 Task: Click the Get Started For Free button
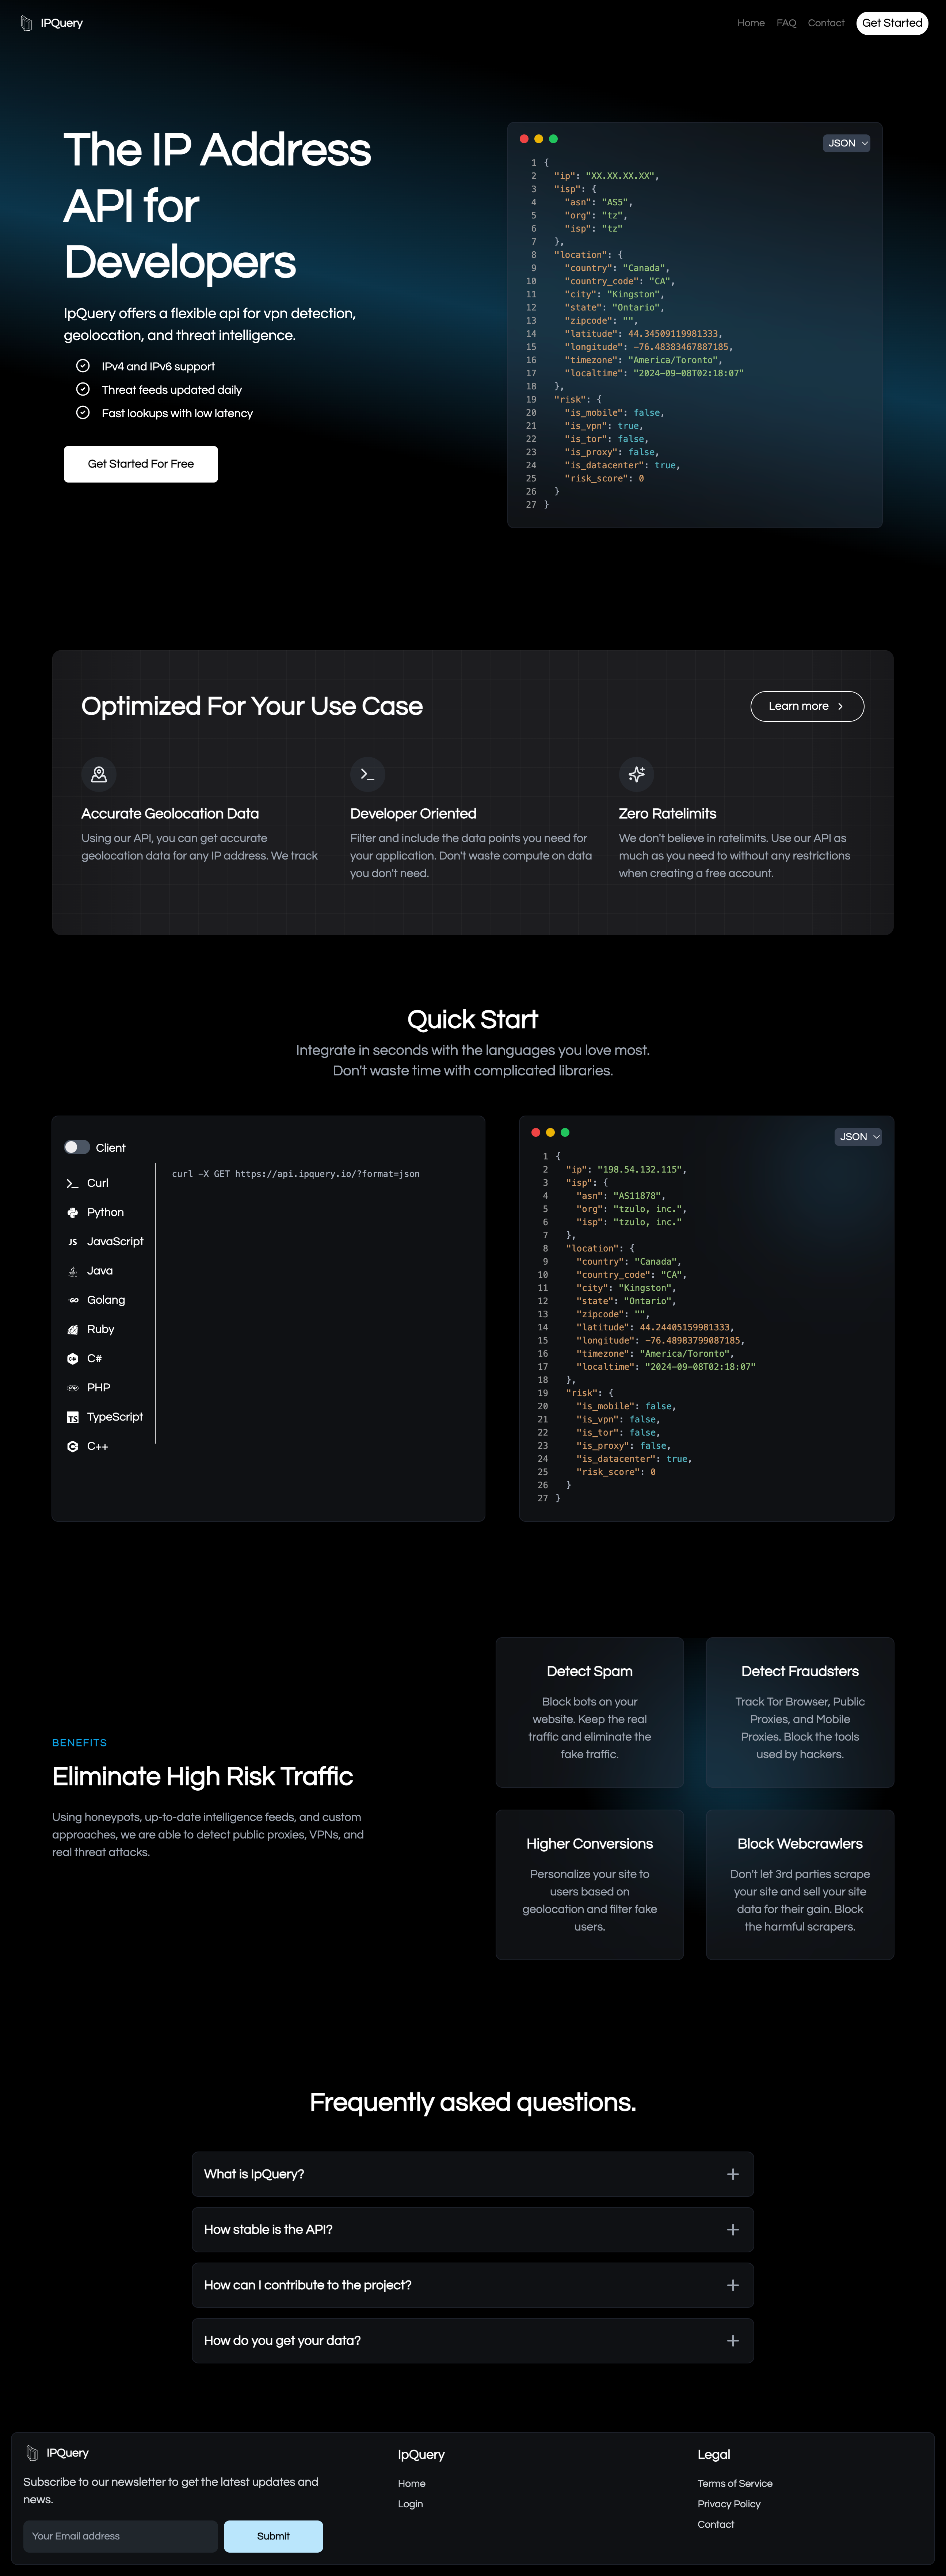pos(141,464)
